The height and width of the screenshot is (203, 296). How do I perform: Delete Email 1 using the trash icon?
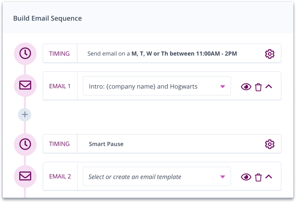coord(258,87)
